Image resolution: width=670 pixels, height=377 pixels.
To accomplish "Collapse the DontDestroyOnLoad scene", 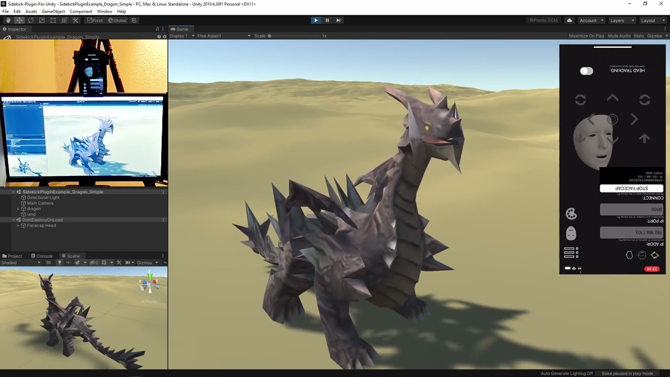I will click(13, 220).
